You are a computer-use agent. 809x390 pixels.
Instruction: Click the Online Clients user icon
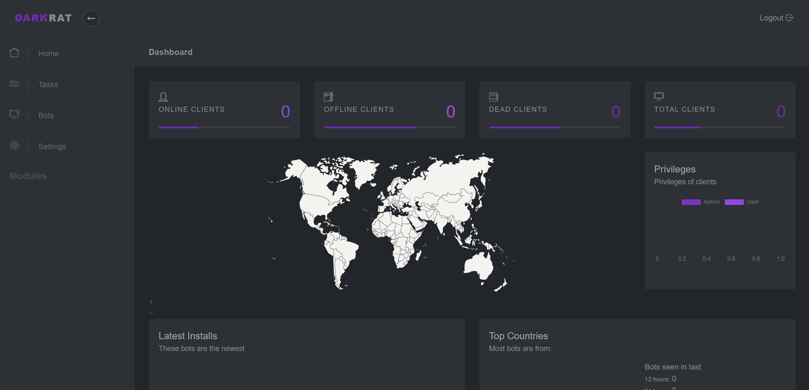163,97
